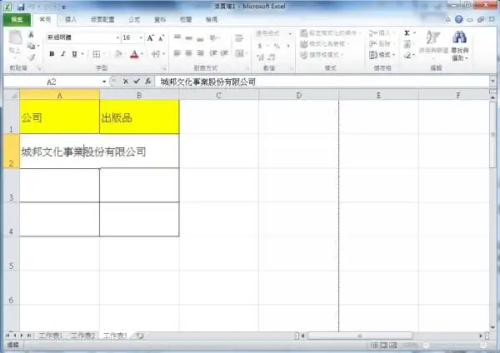500x353 pixels.
Task: Click the Copy icon
Action: pyautogui.click(x=32, y=46)
